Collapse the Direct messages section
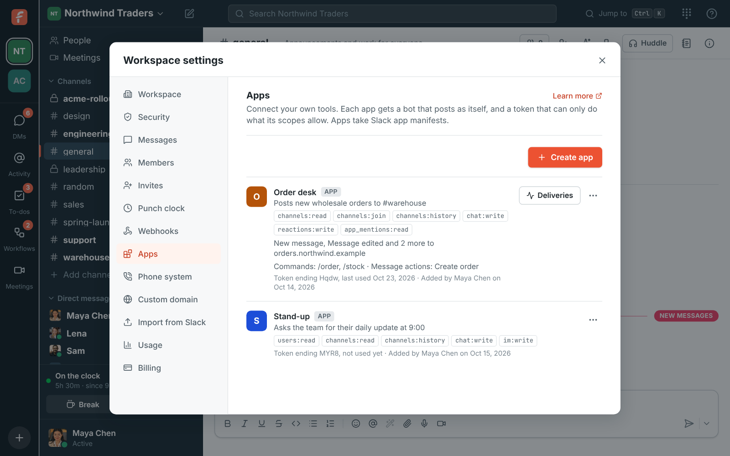Image resolution: width=730 pixels, height=456 pixels. [78, 298]
